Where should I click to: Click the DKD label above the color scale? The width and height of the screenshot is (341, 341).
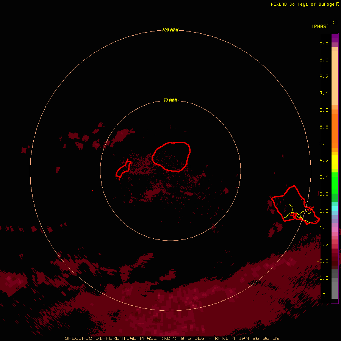tap(333, 23)
